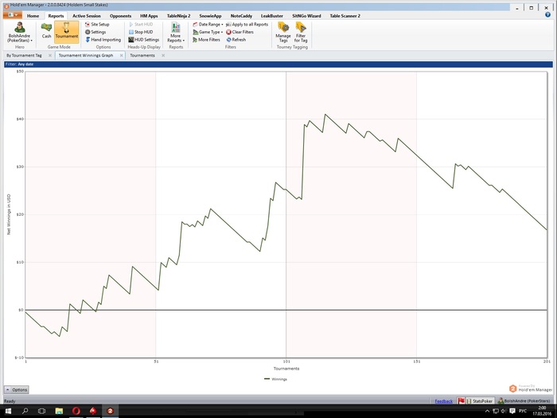Viewport: 557px width, 418px height.
Task: Open the Date Range filter dropdown
Action: tap(208, 24)
